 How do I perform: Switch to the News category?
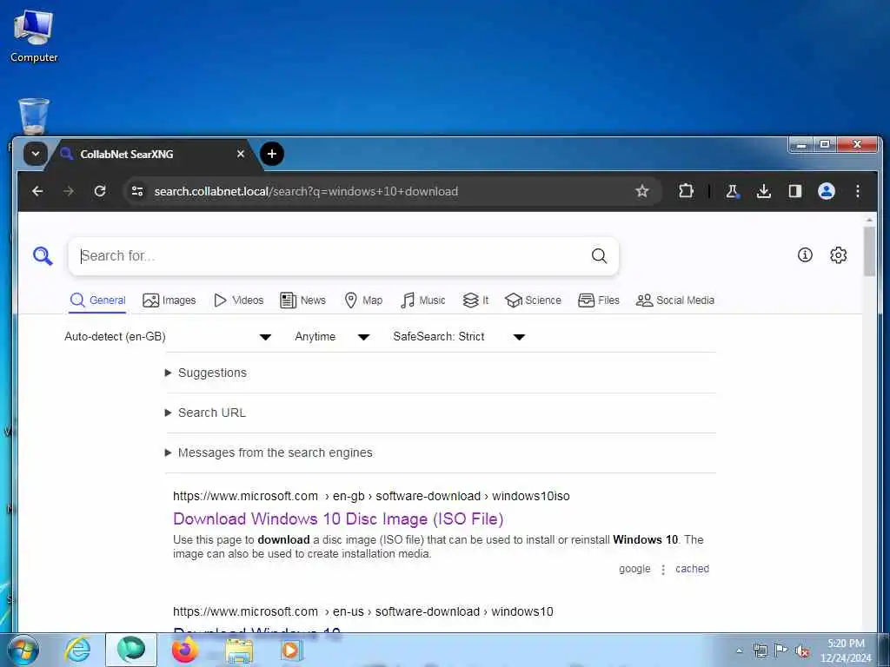[303, 300]
